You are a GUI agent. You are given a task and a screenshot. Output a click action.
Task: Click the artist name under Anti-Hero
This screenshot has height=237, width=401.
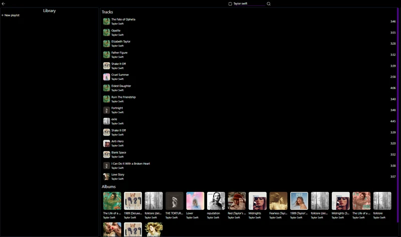pyautogui.click(x=117, y=146)
